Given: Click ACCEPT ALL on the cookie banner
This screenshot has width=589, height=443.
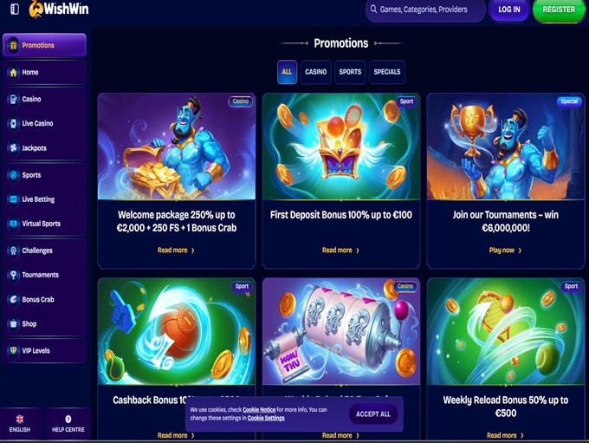Looking at the screenshot, I should (x=373, y=414).
